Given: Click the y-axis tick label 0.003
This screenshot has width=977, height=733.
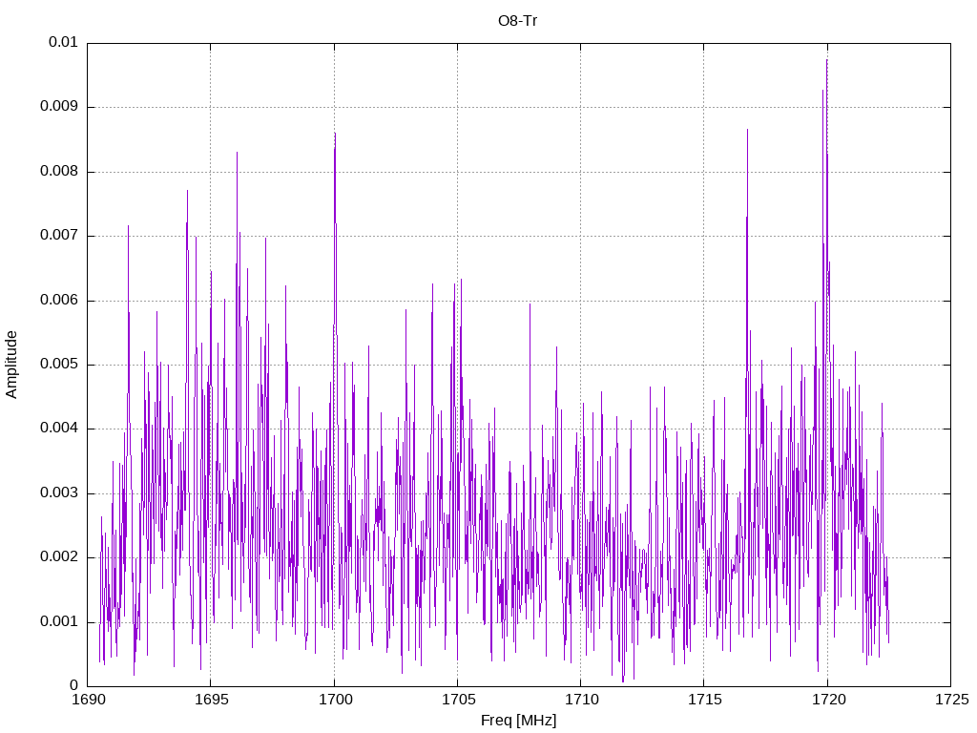Looking at the screenshot, I should (59, 493).
